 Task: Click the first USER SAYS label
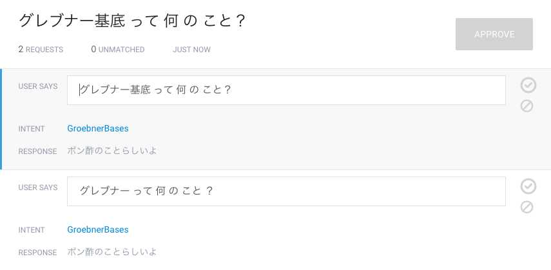(x=38, y=86)
